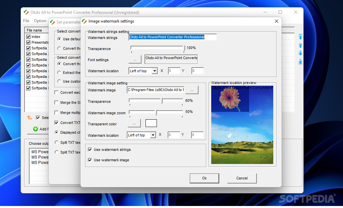
Task: Click the Watermark strings text field
Action: click(173, 37)
